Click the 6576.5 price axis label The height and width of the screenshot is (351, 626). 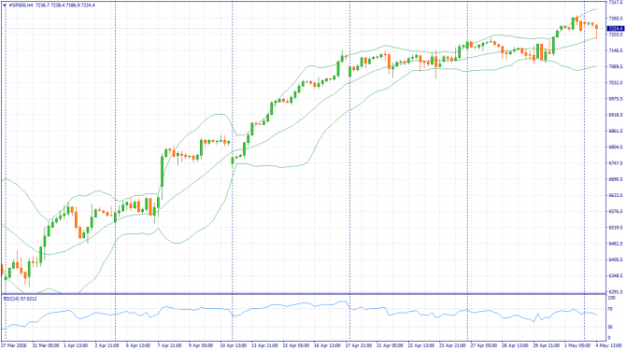(616, 211)
